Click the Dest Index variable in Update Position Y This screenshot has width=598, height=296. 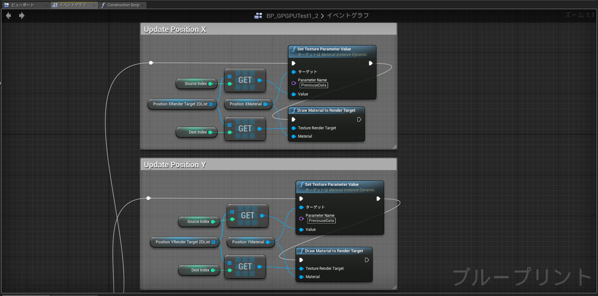[199, 270]
